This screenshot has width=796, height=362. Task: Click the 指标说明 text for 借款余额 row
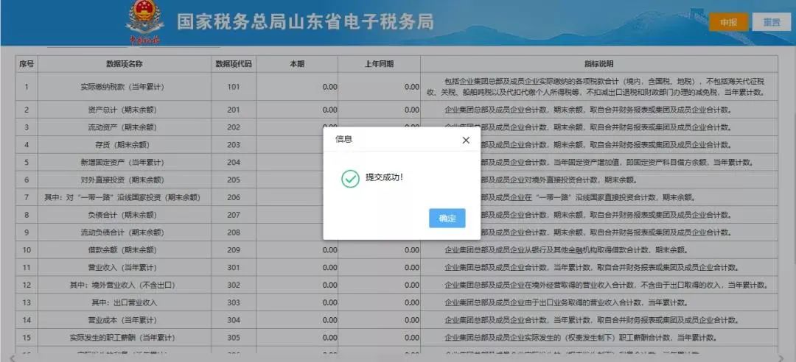pyautogui.click(x=566, y=250)
